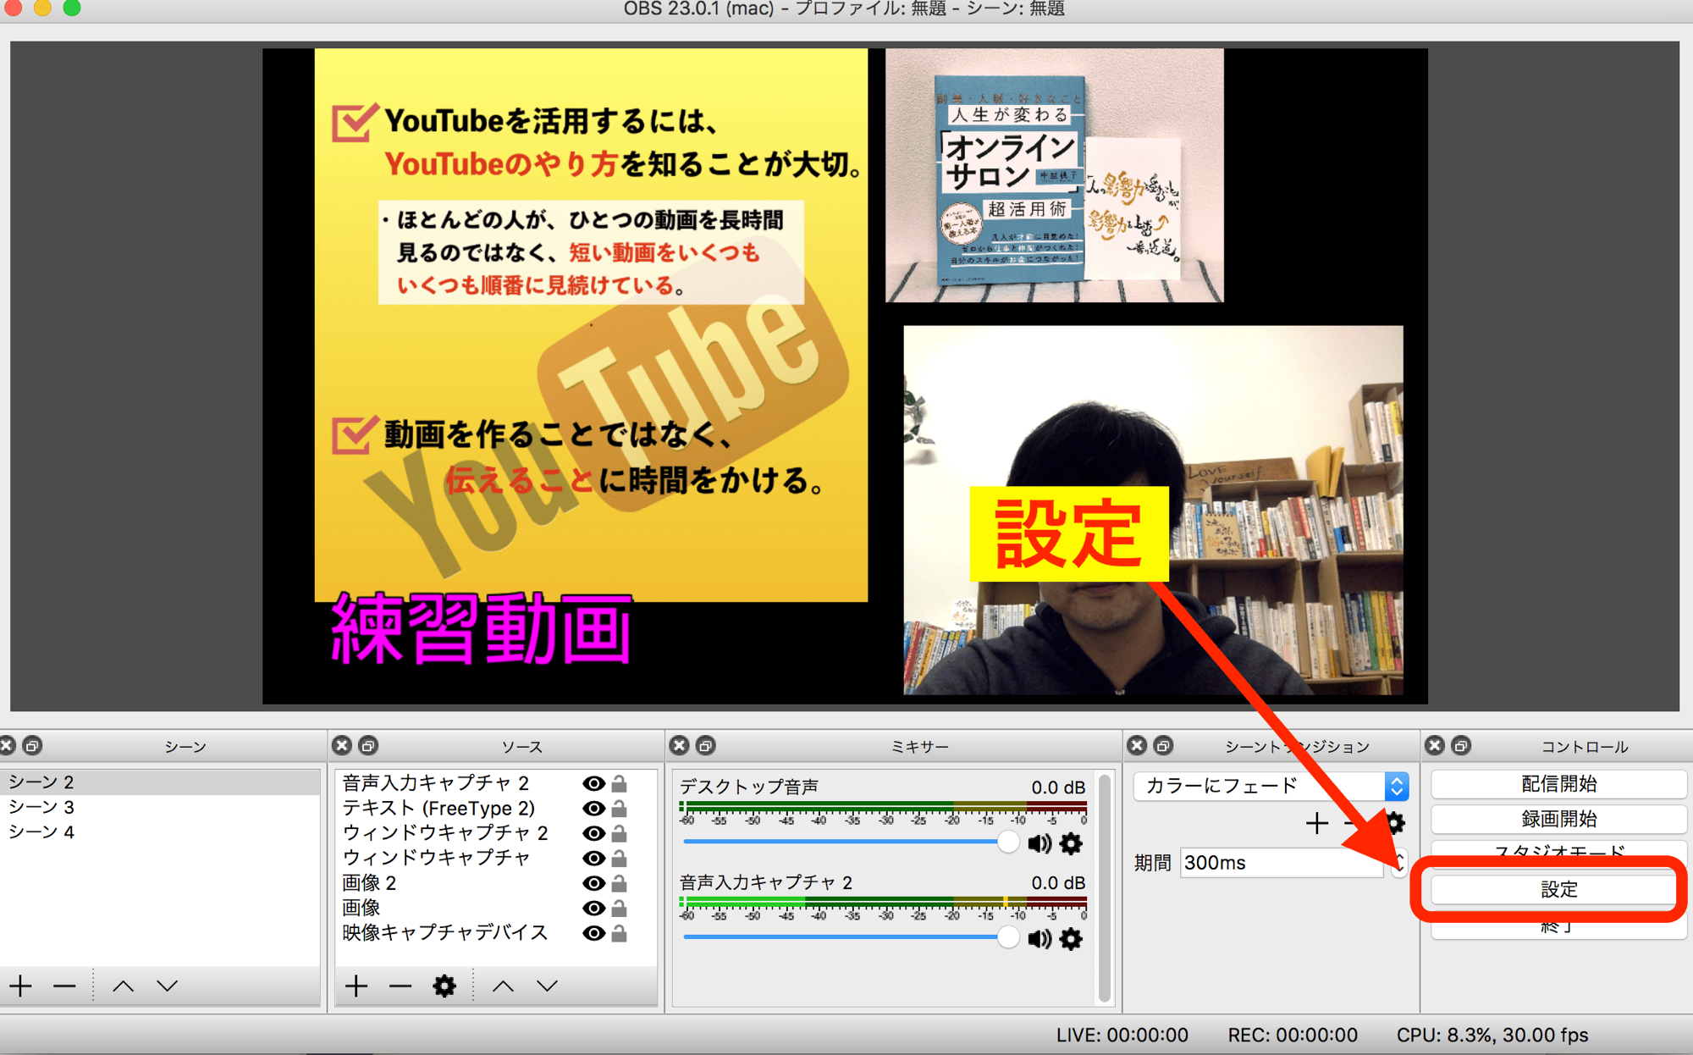
Task: Add a new source with plus icon
Action: click(356, 986)
